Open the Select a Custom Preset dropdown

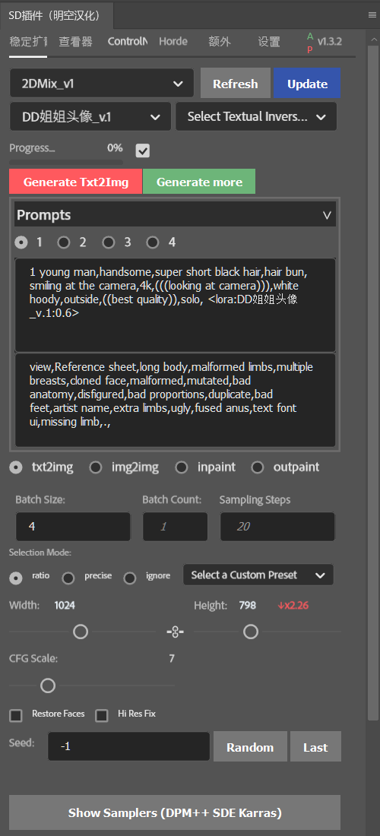tap(258, 575)
